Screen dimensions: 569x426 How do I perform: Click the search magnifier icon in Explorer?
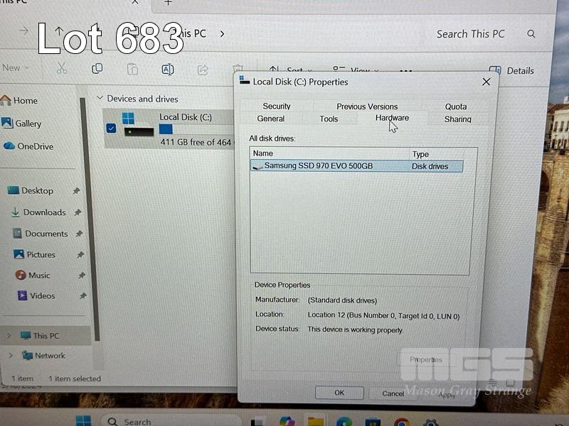(x=531, y=34)
